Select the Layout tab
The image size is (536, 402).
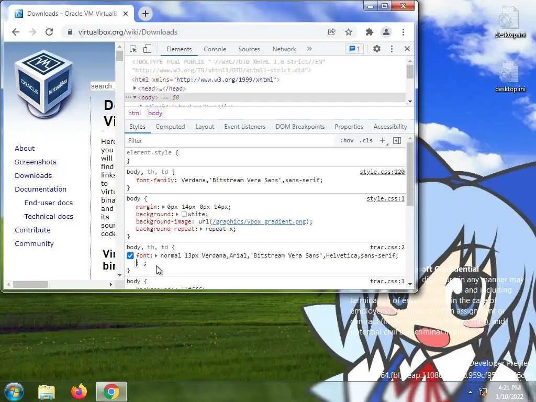coord(205,127)
